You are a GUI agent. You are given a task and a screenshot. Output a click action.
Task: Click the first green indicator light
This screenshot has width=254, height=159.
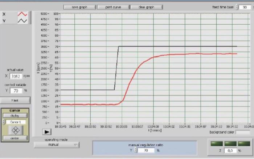click(x=217, y=144)
